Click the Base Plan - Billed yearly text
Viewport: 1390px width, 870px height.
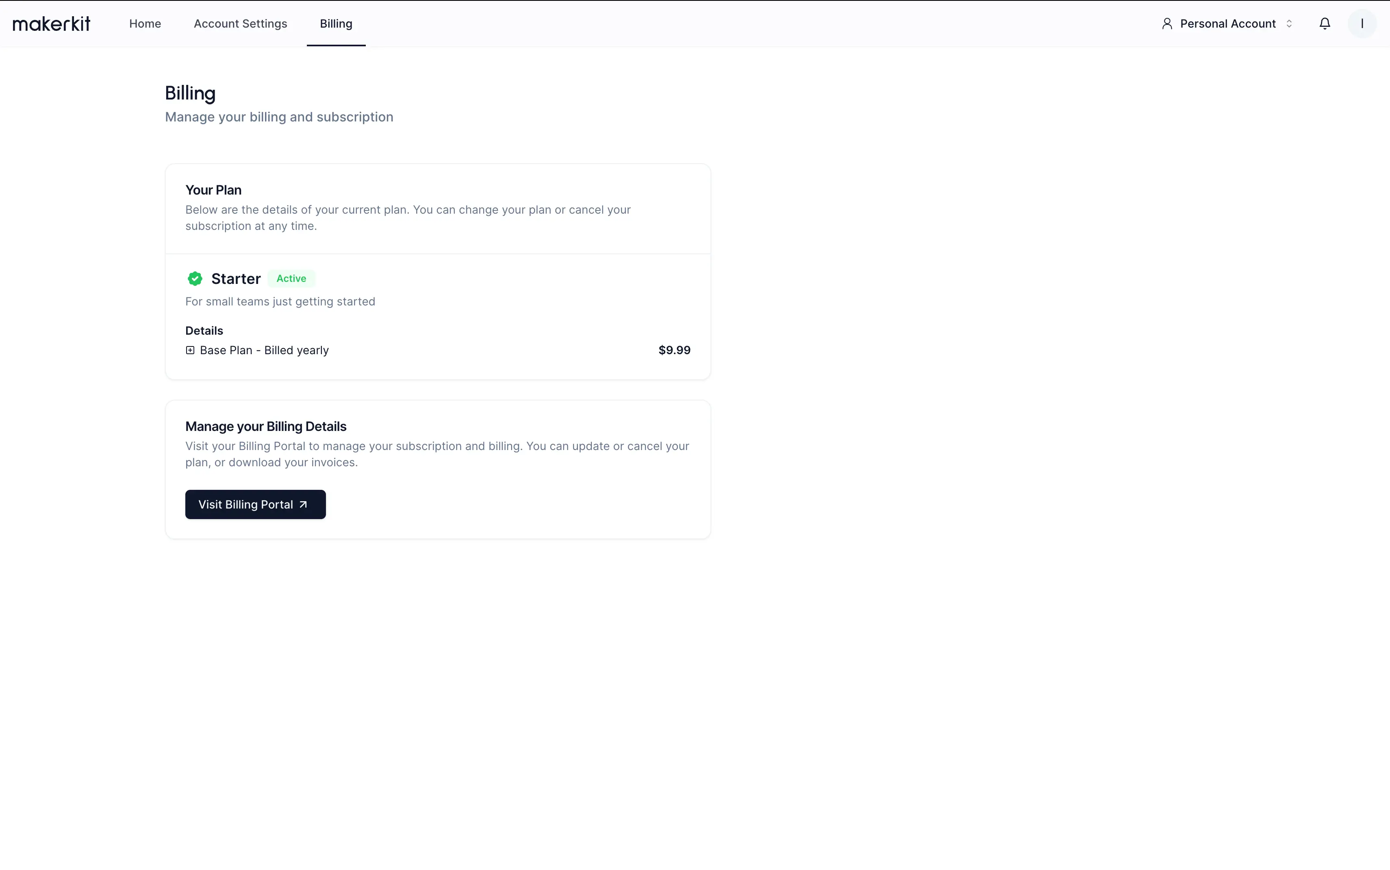click(264, 351)
